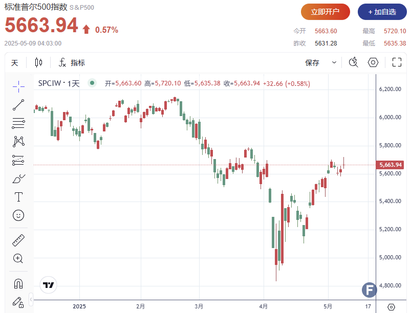
Task: Click the 立即开户 button
Action: [x=326, y=12]
